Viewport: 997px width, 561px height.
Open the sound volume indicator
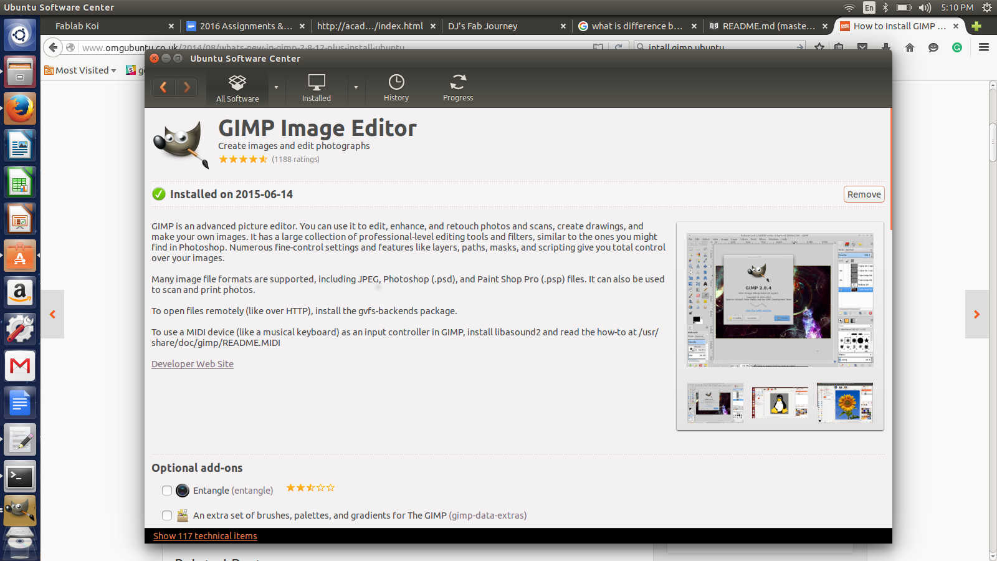click(925, 7)
